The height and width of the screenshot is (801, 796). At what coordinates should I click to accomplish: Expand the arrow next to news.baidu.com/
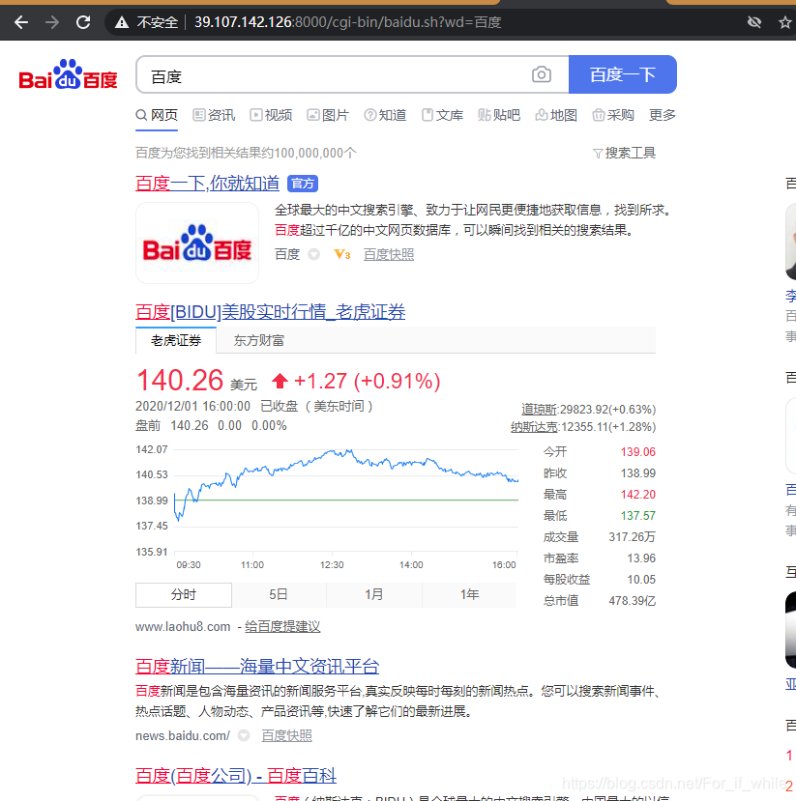point(244,735)
